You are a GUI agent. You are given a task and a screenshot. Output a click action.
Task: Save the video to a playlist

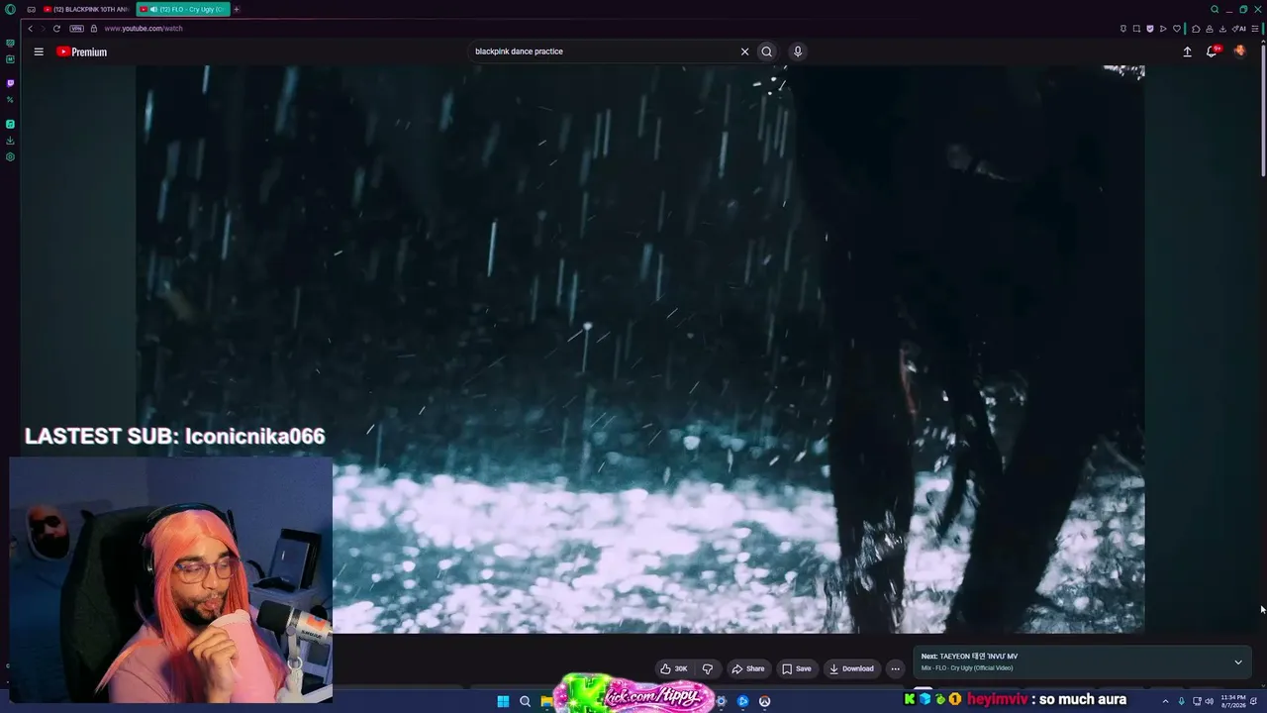coord(796,668)
